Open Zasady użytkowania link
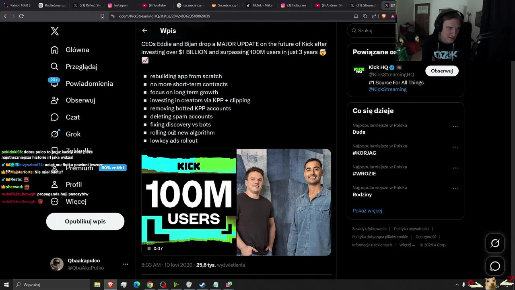Image resolution: width=515 pixels, height=290 pixels. tap(369, 229)
